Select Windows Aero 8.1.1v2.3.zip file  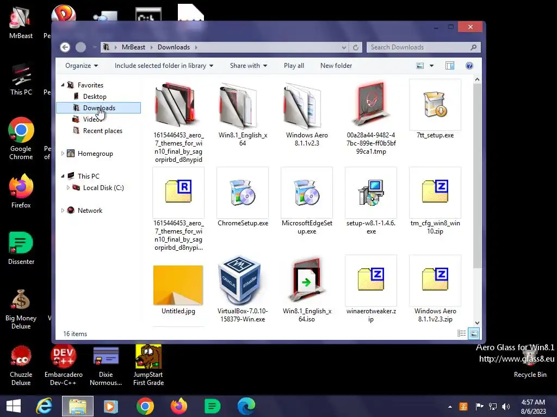(x=435, y=289)
